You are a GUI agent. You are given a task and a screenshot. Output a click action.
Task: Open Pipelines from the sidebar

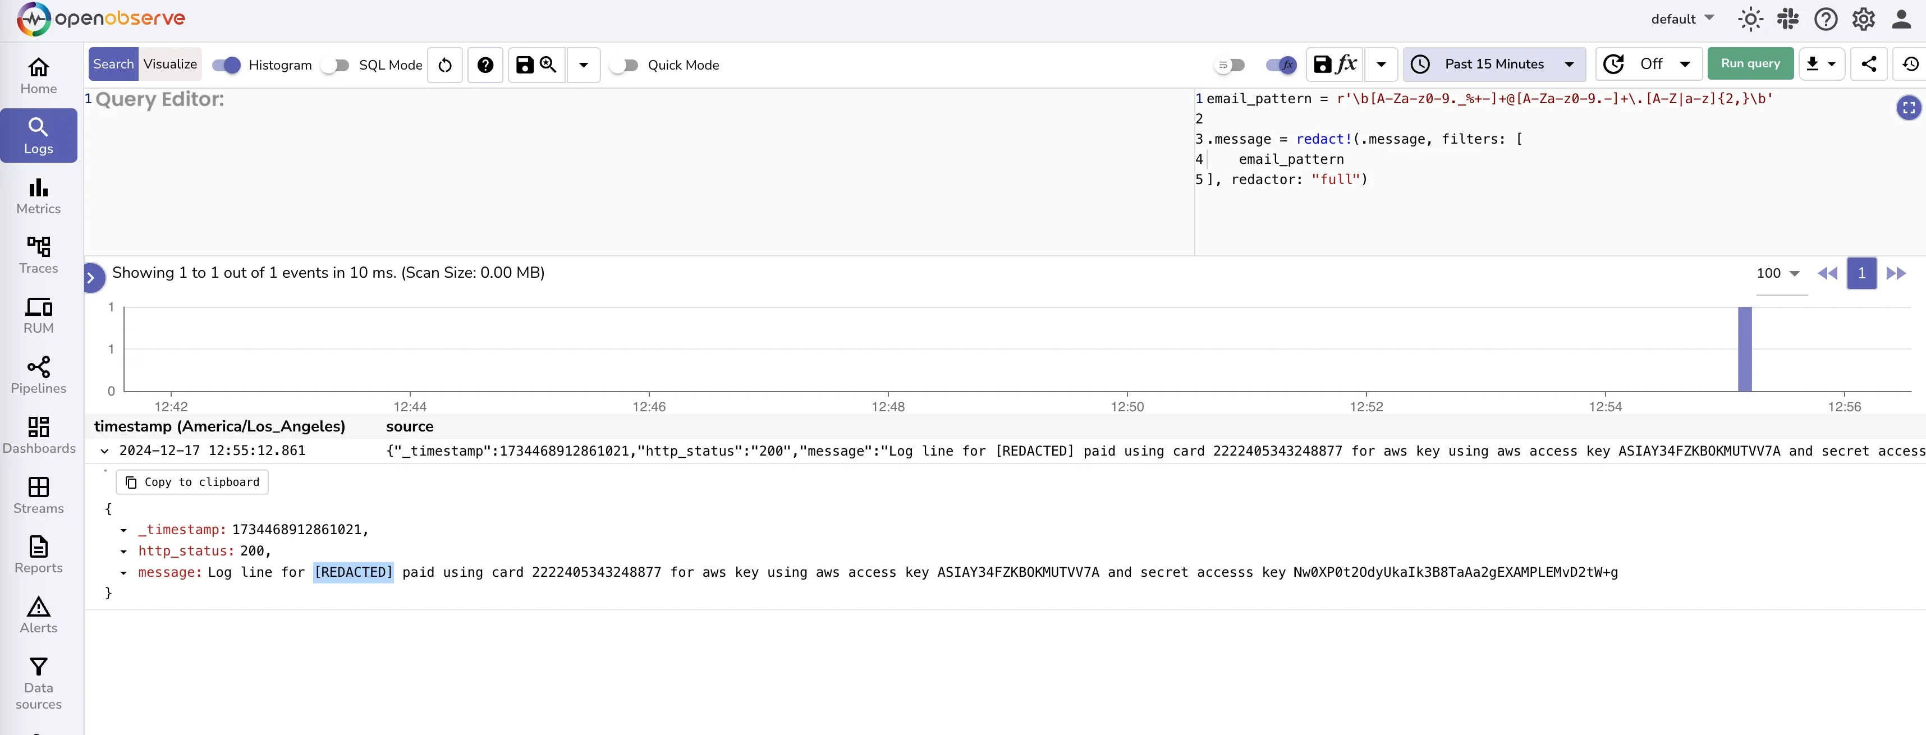click(38, 375)
